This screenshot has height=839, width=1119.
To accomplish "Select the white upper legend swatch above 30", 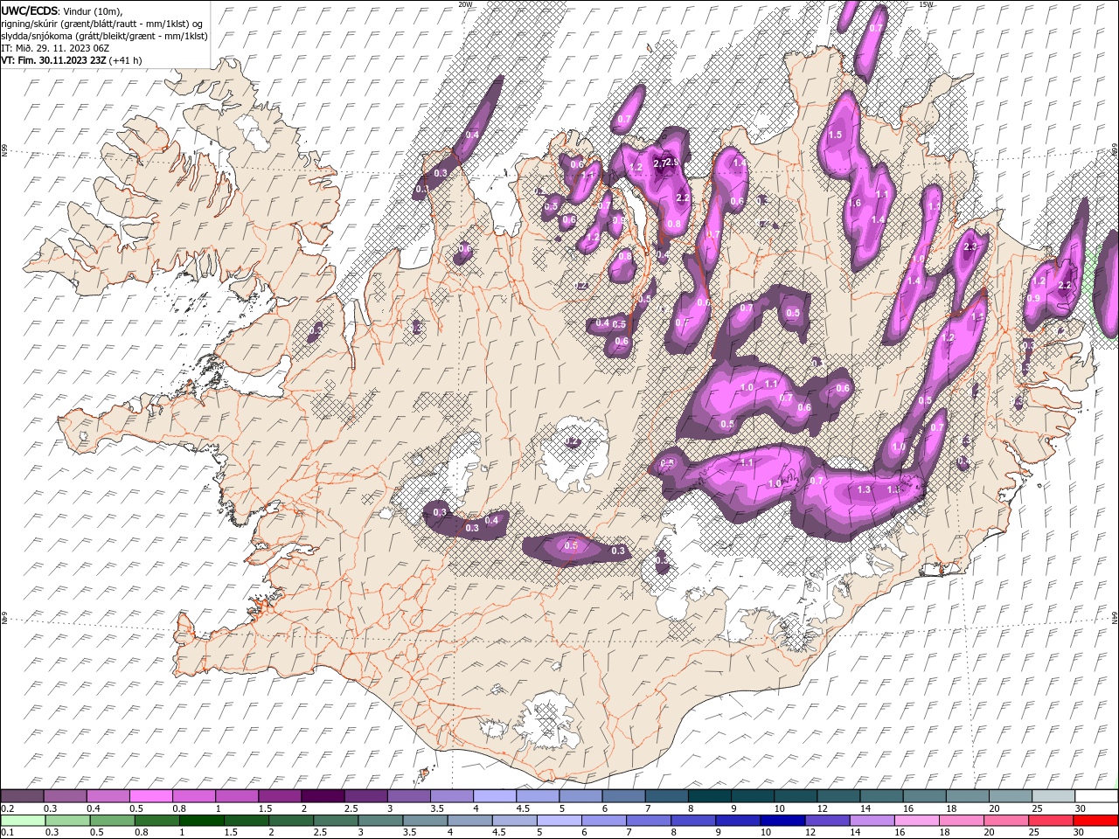I will [x=1096, y=796].
